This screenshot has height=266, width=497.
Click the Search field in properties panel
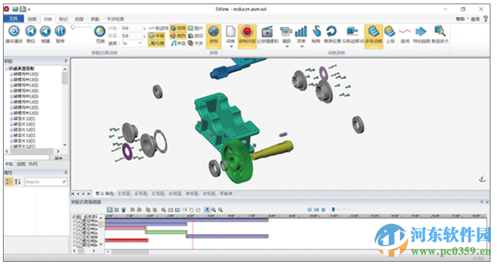(45, 181)
